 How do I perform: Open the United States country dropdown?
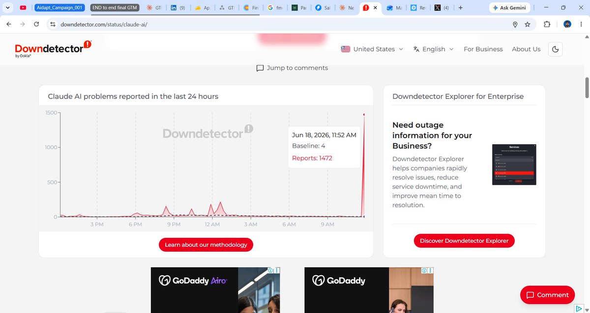(x=372, y=49)
